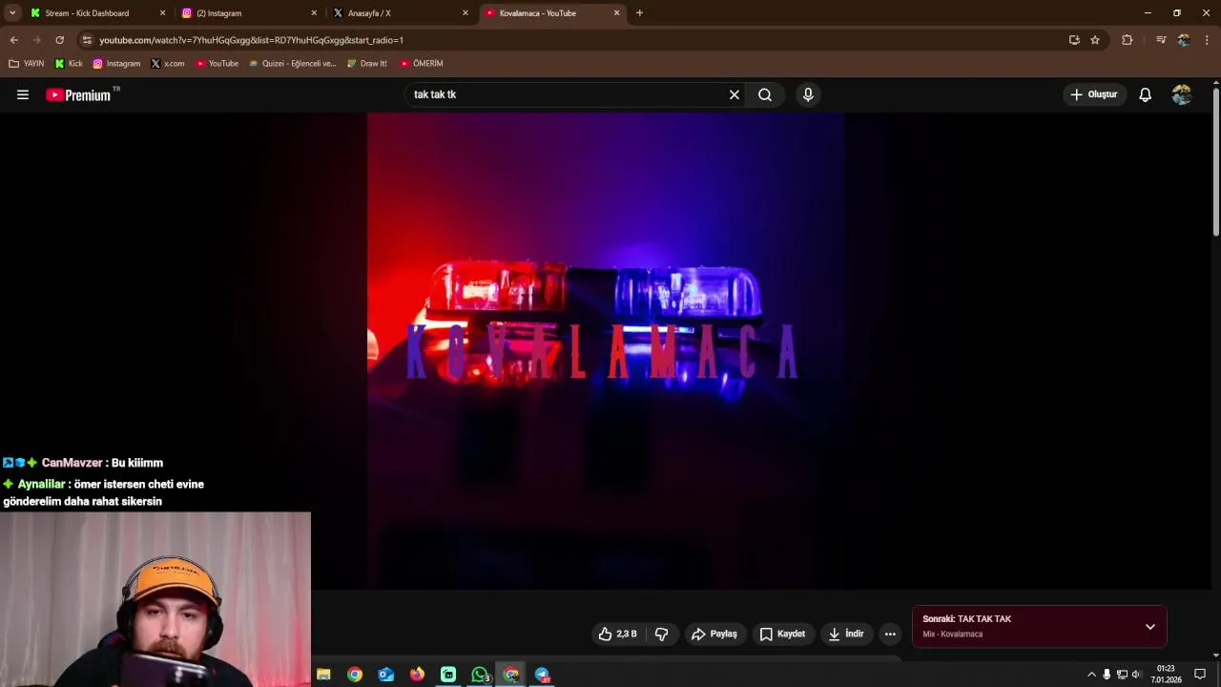Open the x.com bookmark
Viewport: 1221px width, 687px height.
coord(168,64)
